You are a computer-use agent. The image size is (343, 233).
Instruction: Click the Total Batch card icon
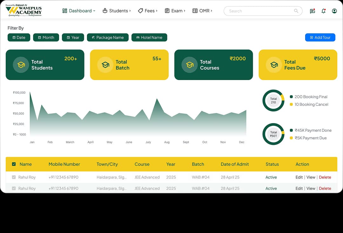click(x=105, y=65)
